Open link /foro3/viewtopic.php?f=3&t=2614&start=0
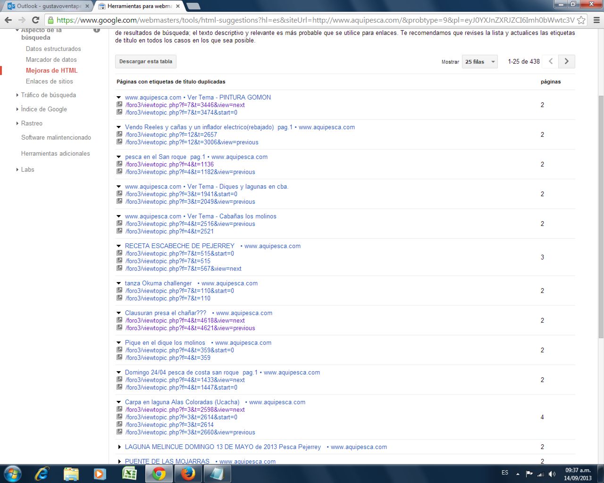The width and height of the screenshot is (604, 483). pyautogui.click(x=181, y=417)
